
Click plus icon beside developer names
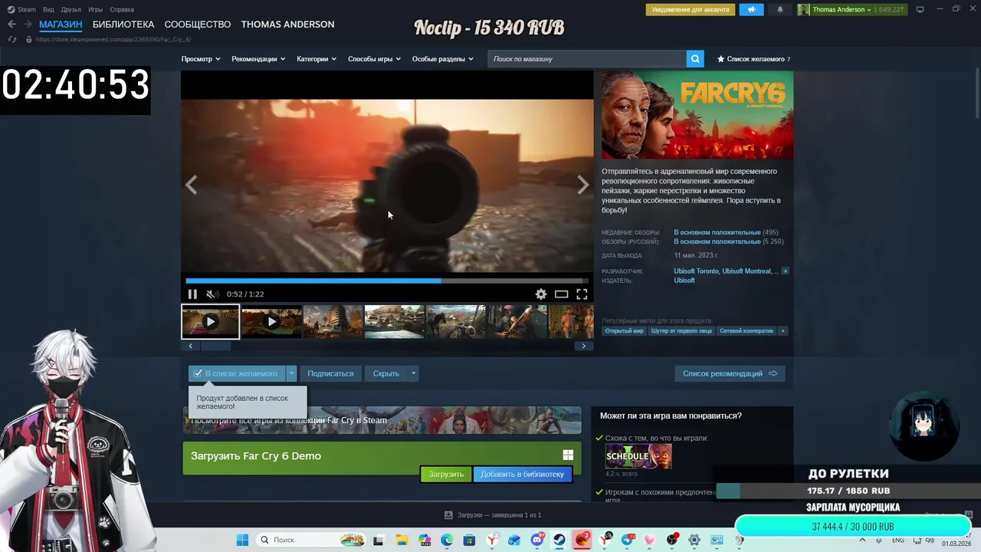coord(785,271)
